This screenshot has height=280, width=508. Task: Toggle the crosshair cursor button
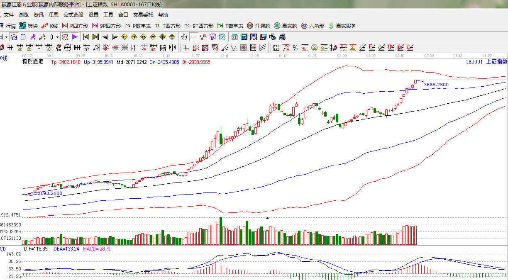click(194, 37)
